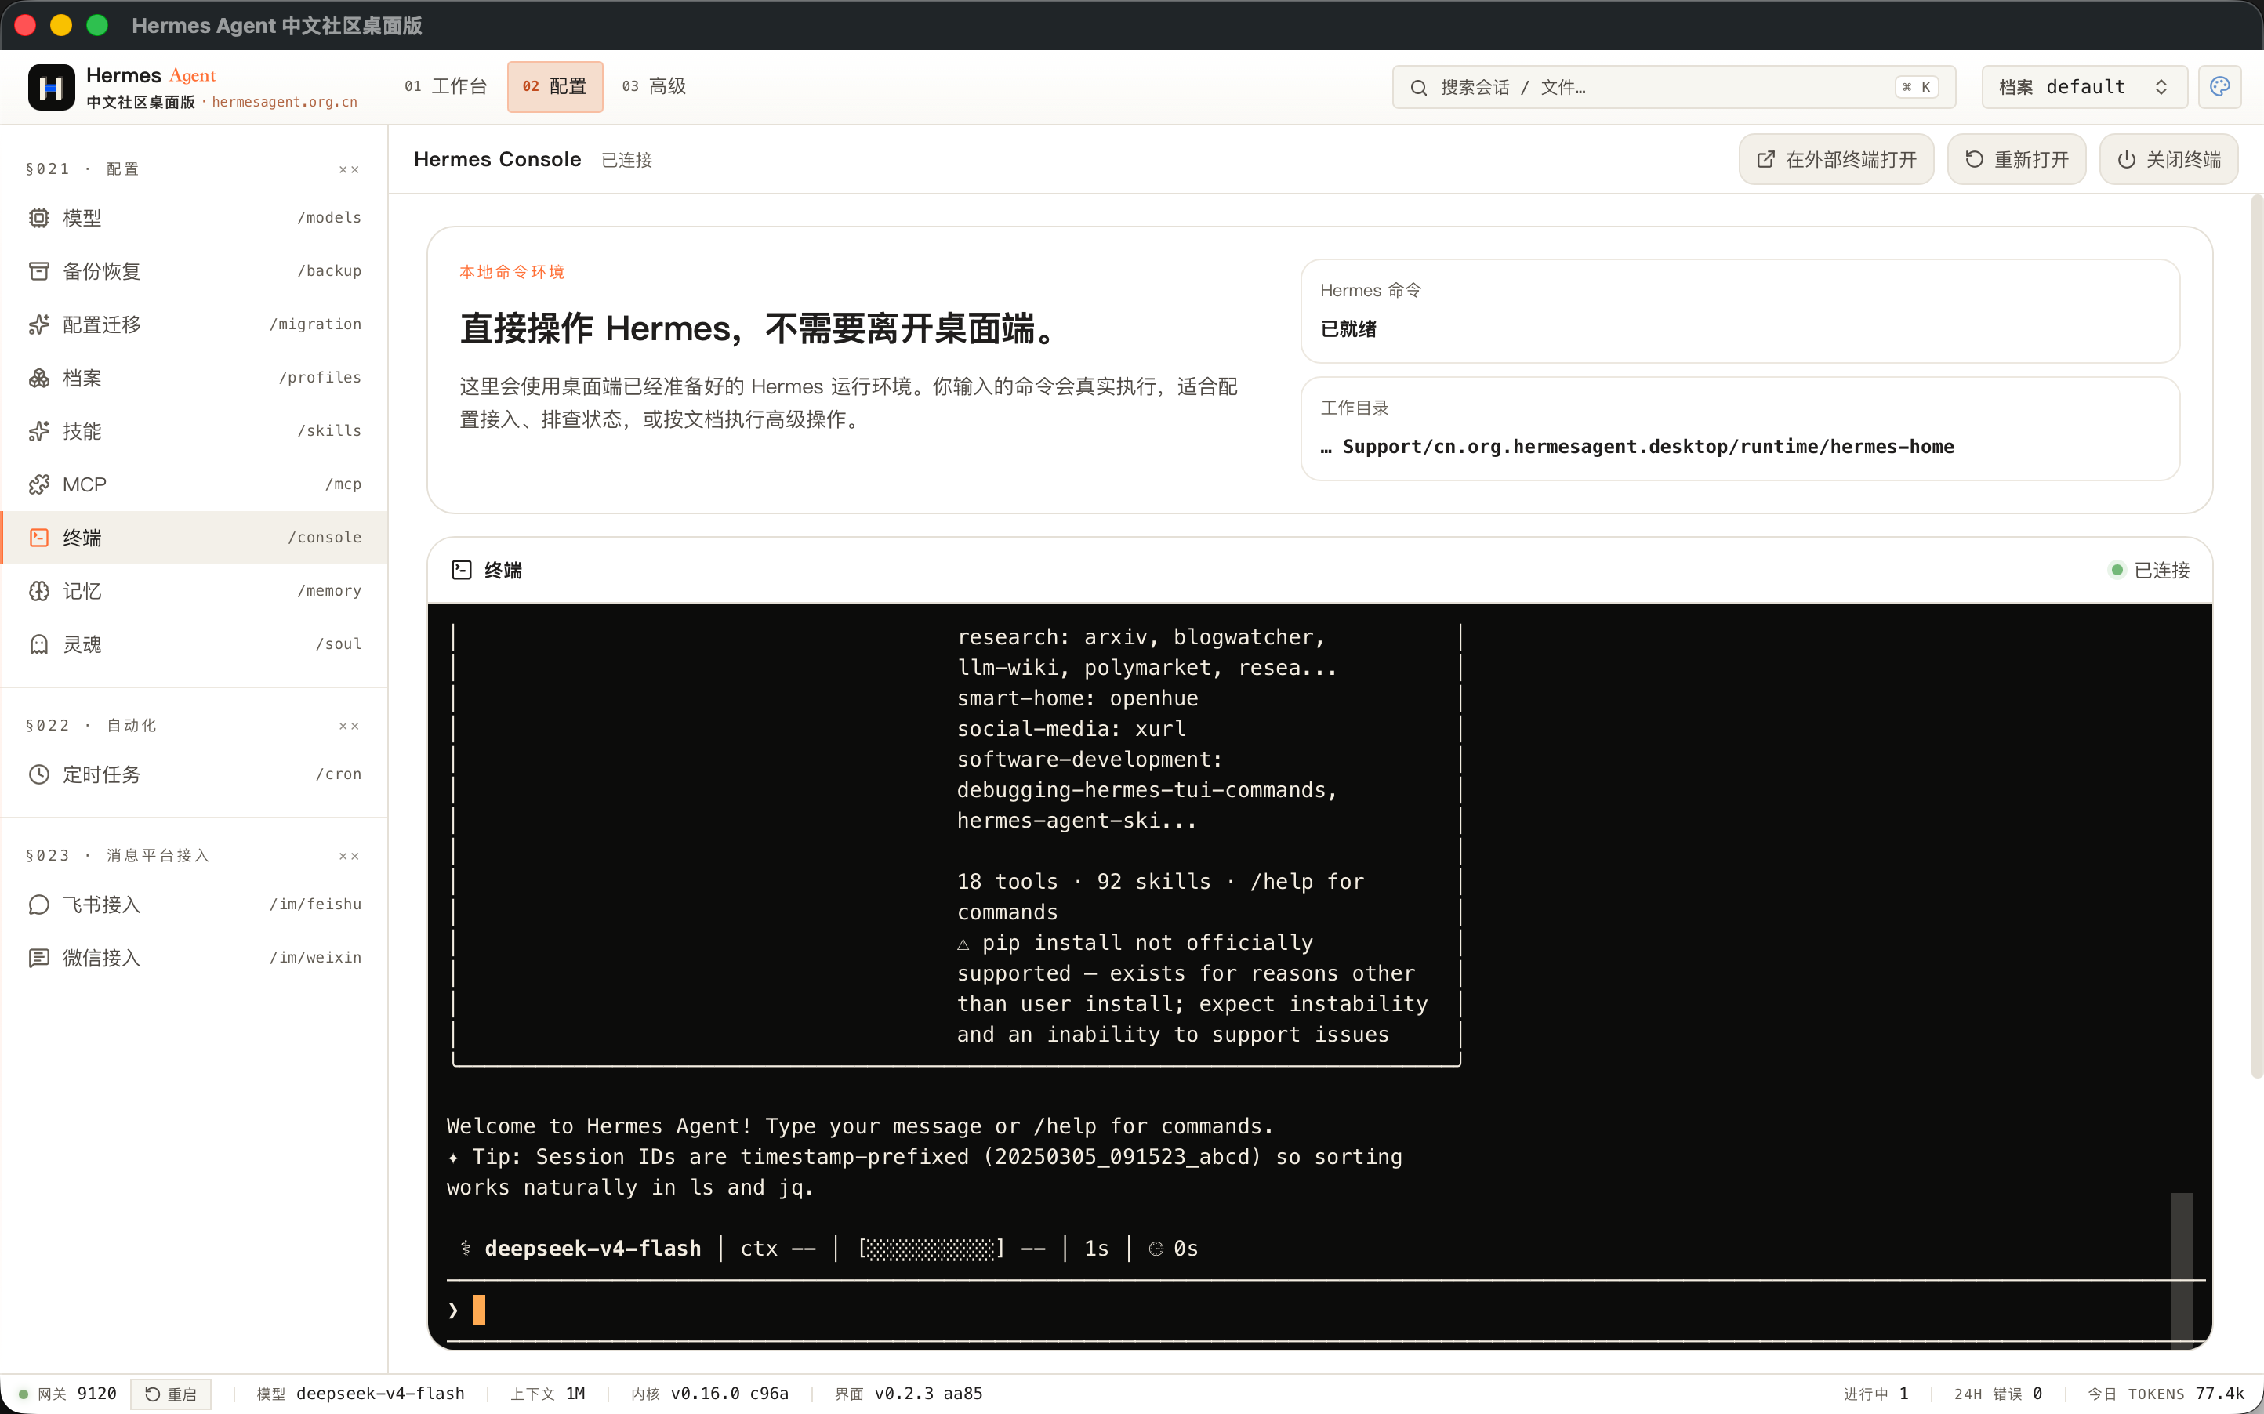Focus the 搜索会话 / 文件 search field
The width and height of the screenshot is (2264, 1414).
1673,87
